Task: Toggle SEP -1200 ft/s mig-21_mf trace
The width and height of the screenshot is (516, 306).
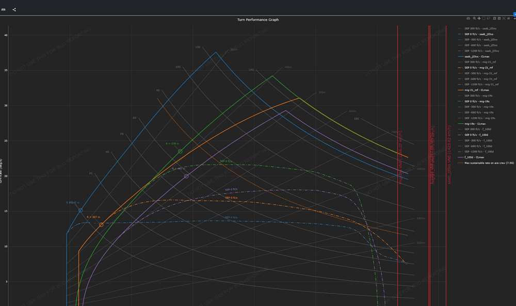Action: point(478,84)
